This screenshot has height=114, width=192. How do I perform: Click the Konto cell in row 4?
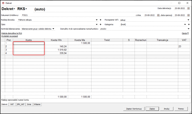coord(29,53)
